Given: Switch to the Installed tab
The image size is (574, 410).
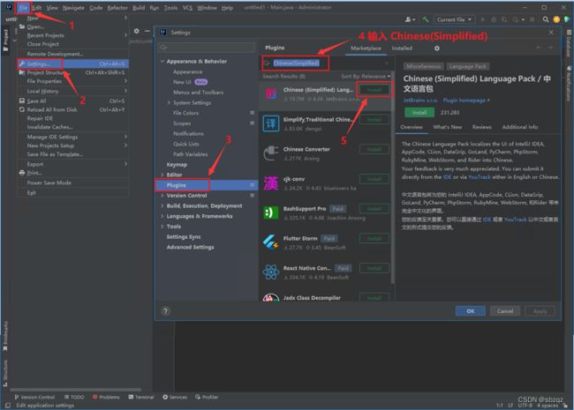Looking at the screenshot, I should [x=402, y=48].
